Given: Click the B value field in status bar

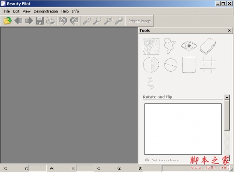Looking at the screenshot, I should (152, 168).
